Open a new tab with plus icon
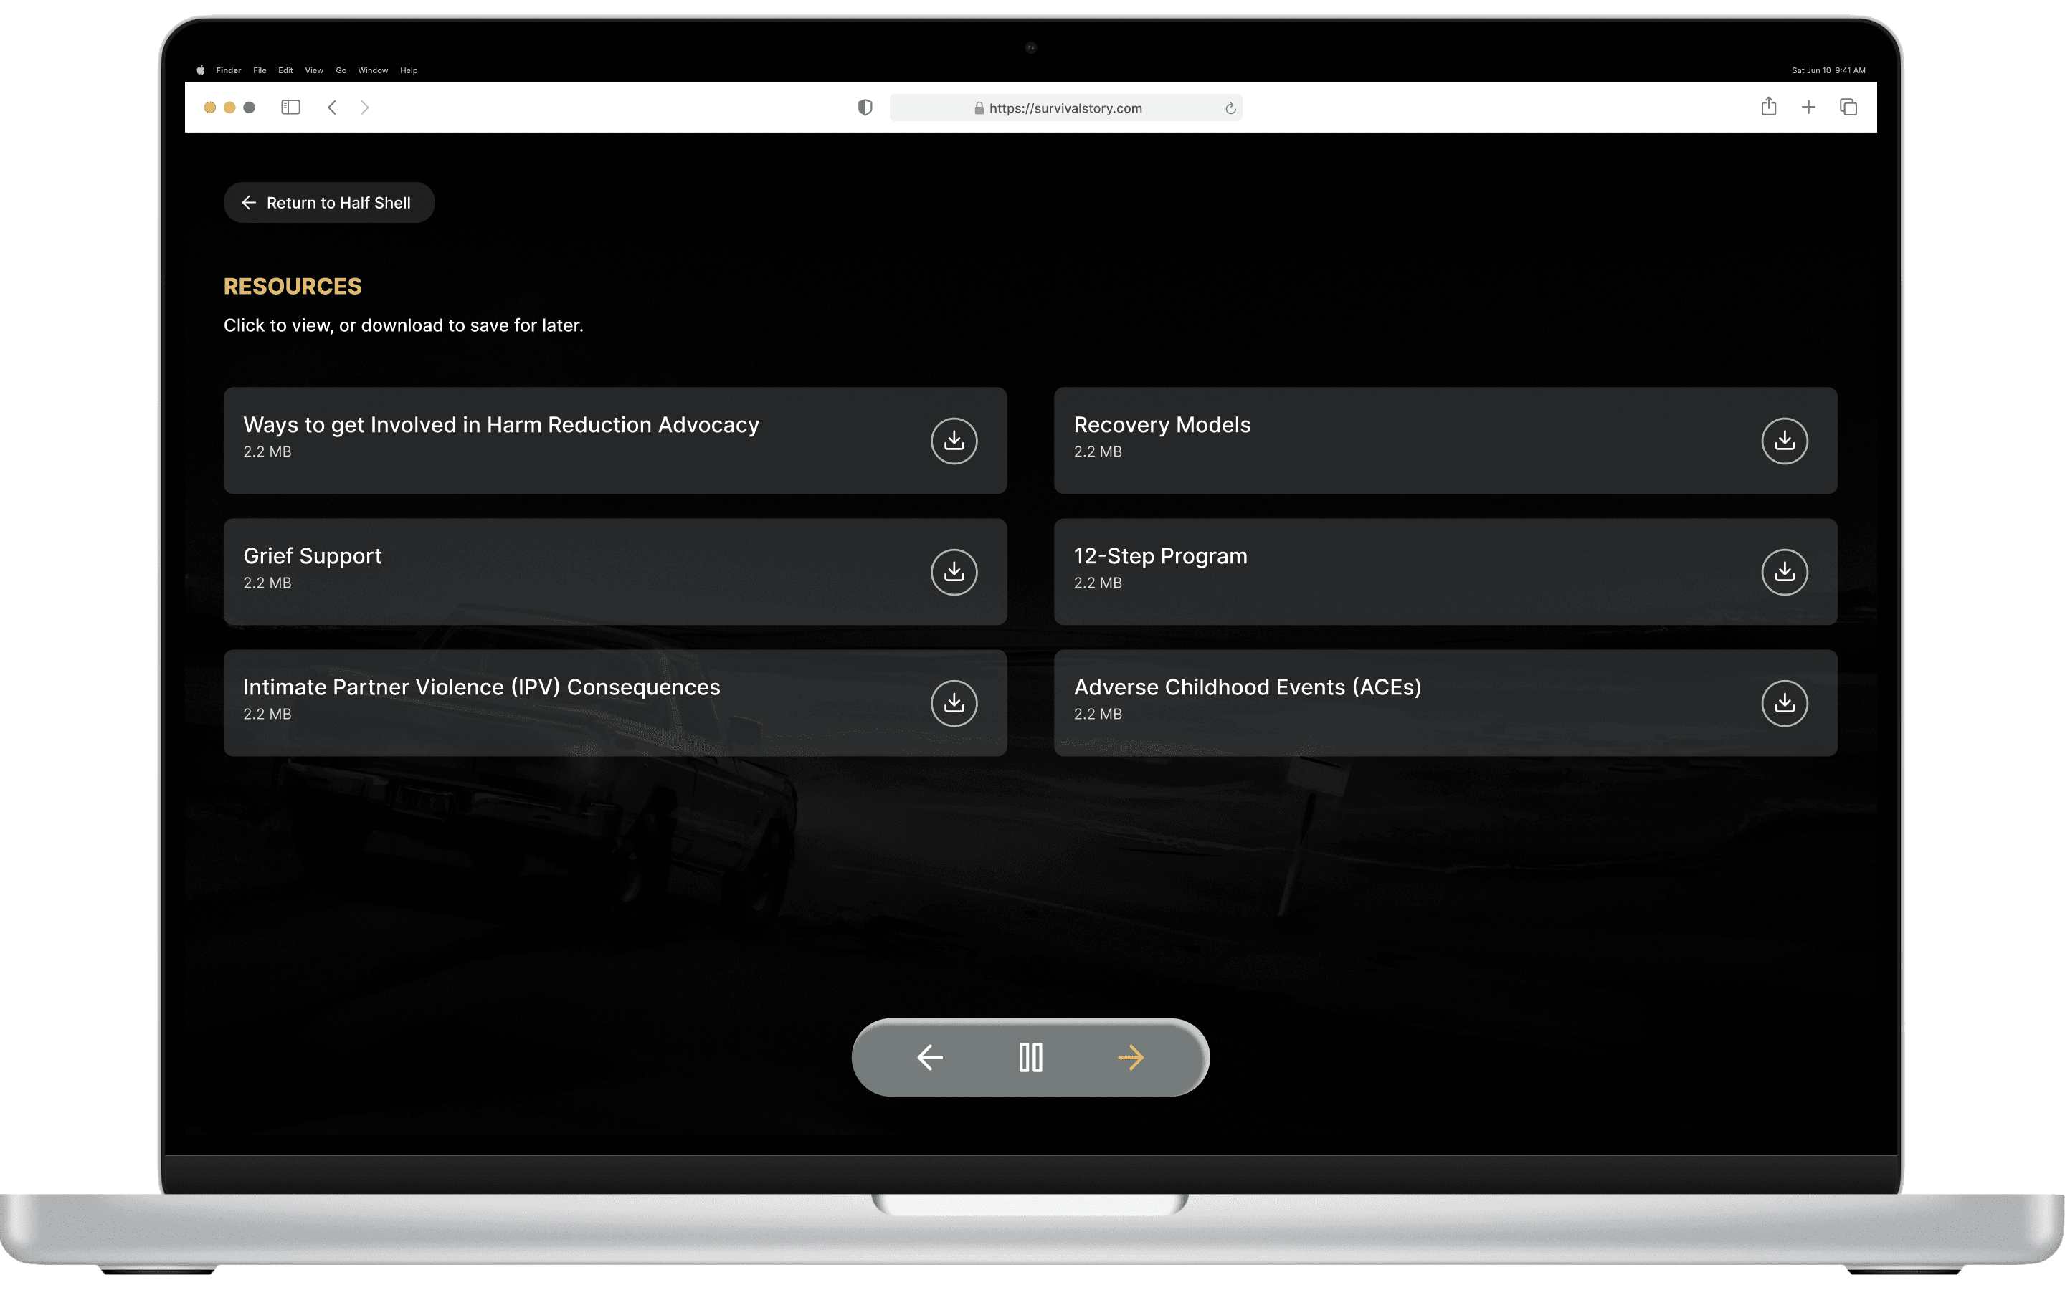The height and width of the screenshot is (1290, 2065). click(1808, 107)
